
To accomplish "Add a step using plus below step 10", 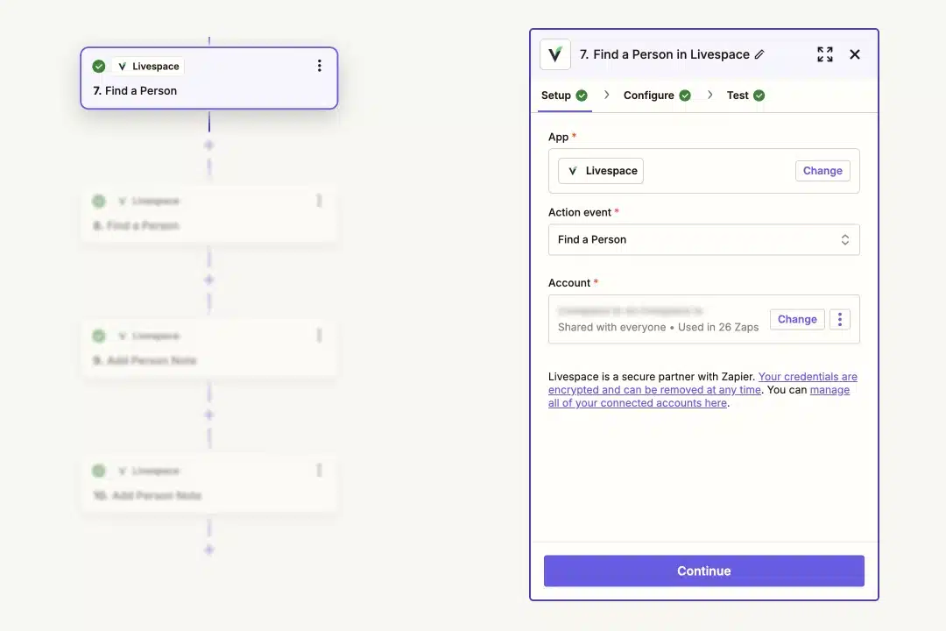I will pos(208,549).
